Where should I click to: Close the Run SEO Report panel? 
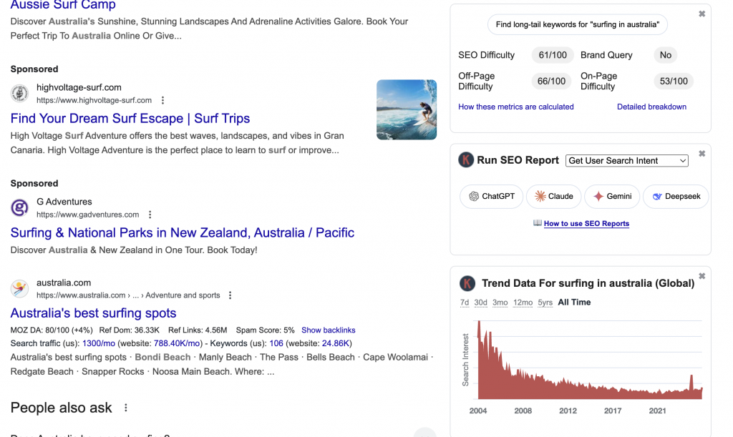tap(702, 154)
